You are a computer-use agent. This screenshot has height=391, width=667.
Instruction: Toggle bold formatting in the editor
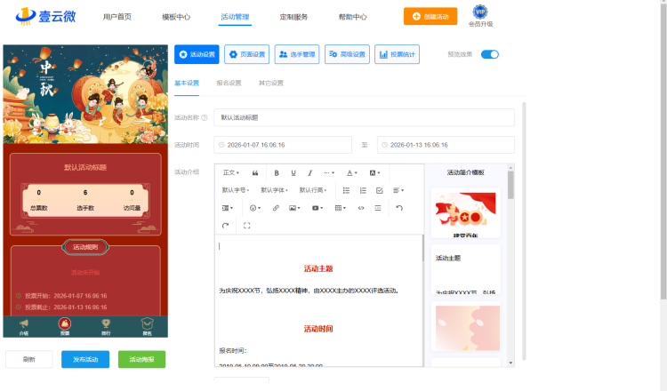(277, 172)
